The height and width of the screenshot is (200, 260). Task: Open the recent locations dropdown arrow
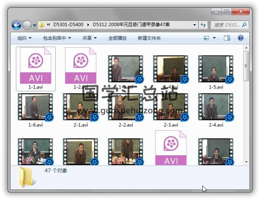[x=34, y=25]
